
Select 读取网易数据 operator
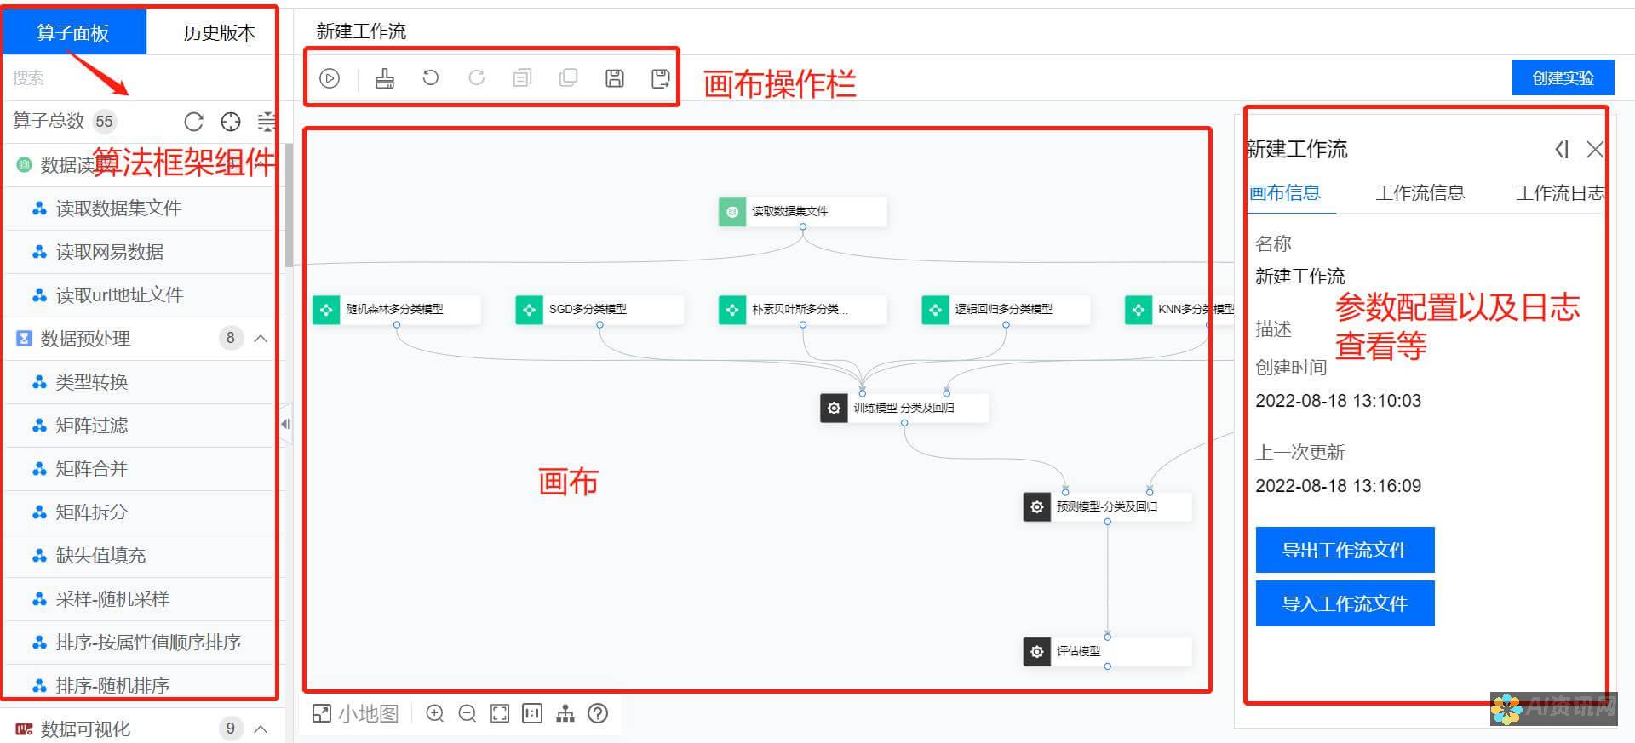[x=141, y=252]
